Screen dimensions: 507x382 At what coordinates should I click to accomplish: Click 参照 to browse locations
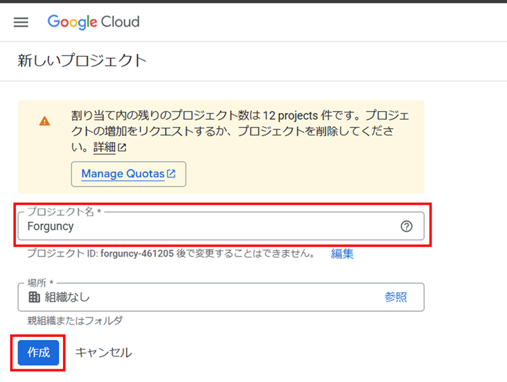395,297
